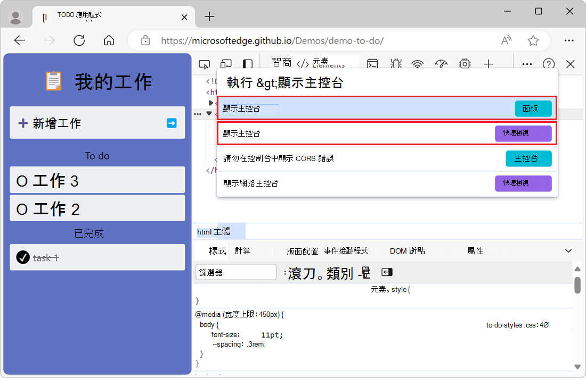Open the Network conditions wifi icon
Viewport: 586px width, 378px height.
point(418,64)
